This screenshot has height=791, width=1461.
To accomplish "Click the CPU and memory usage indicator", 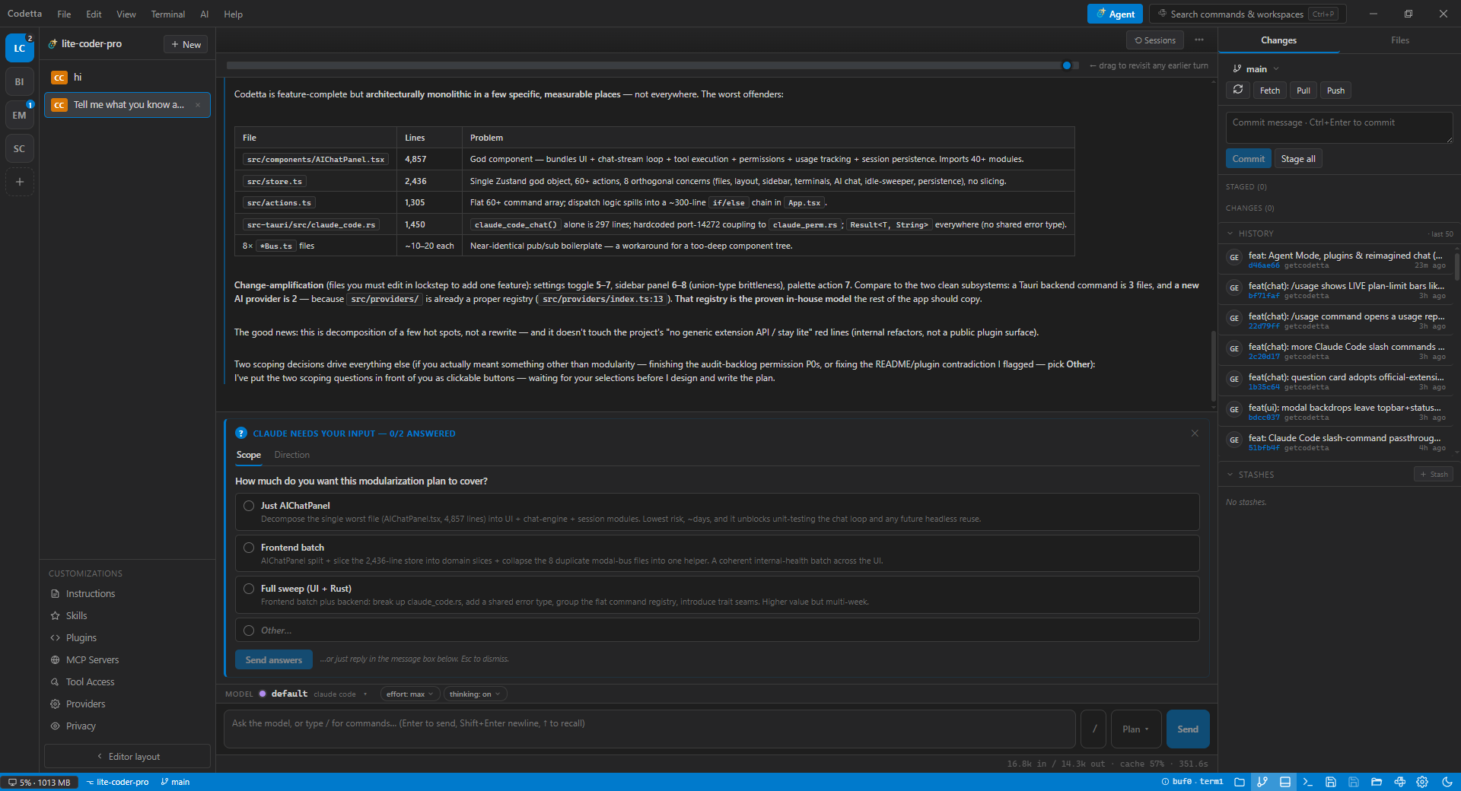I will click(40, 782).
